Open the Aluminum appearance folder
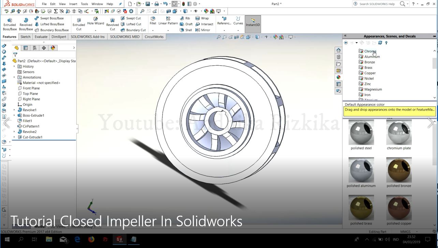The width and height of the screenshot is (438, 248). pyautogui.click(x=369, y=57)
